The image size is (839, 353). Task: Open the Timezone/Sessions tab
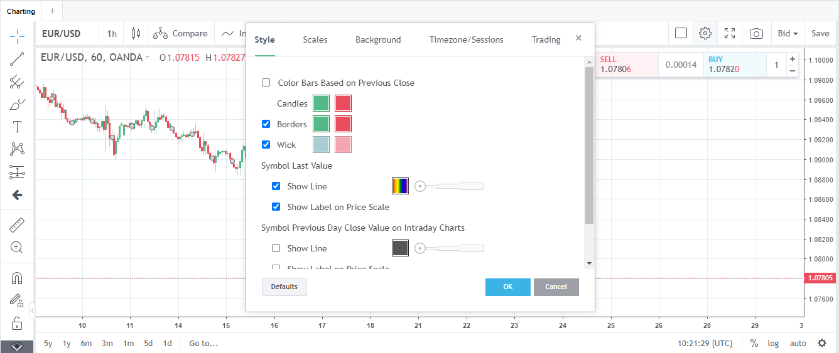466,40
